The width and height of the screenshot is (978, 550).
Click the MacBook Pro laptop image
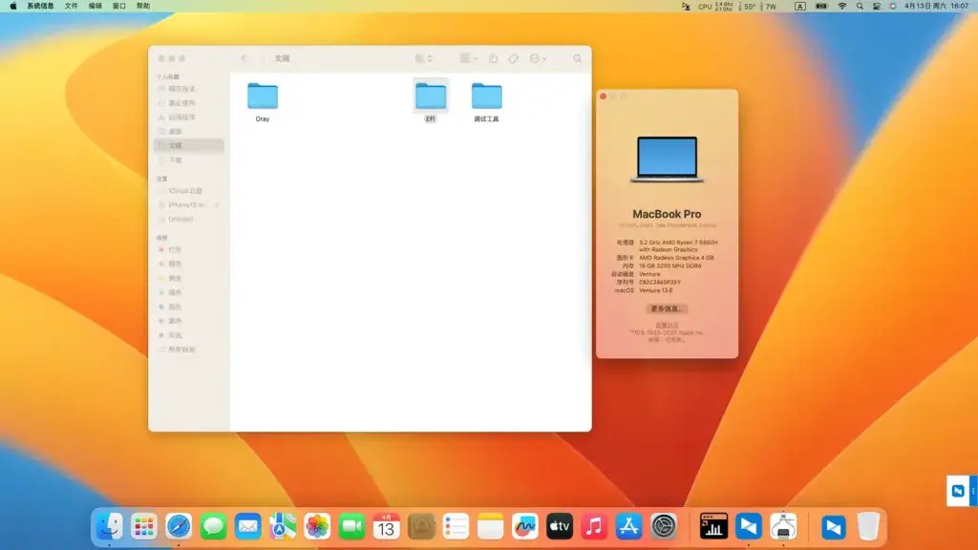coord(667,159)
